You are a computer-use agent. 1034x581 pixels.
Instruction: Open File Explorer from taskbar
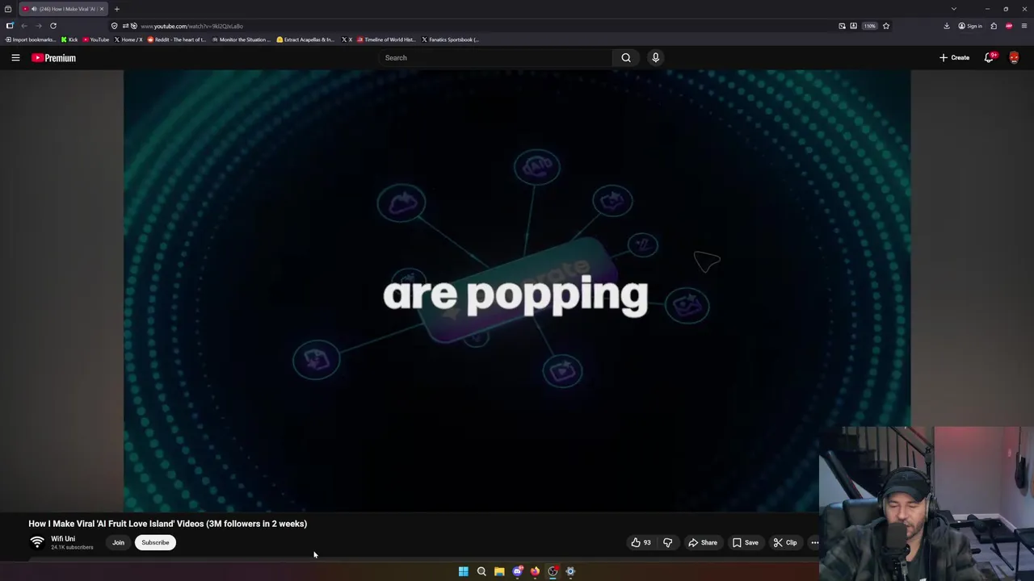(x=499, y=571)
